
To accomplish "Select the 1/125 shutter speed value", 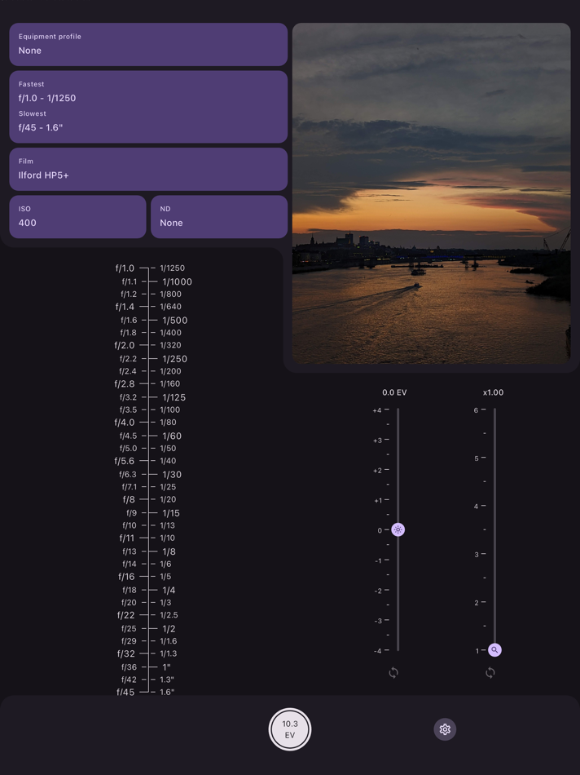I will (174, 397).
